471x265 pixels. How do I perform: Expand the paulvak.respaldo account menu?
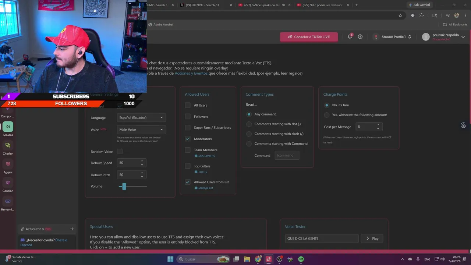[463, 37]
